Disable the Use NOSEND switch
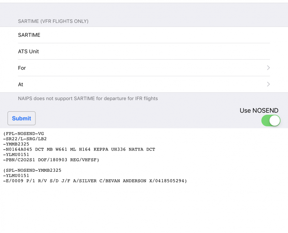This screenshot has width=288, height=233. (x=271, y=121)
